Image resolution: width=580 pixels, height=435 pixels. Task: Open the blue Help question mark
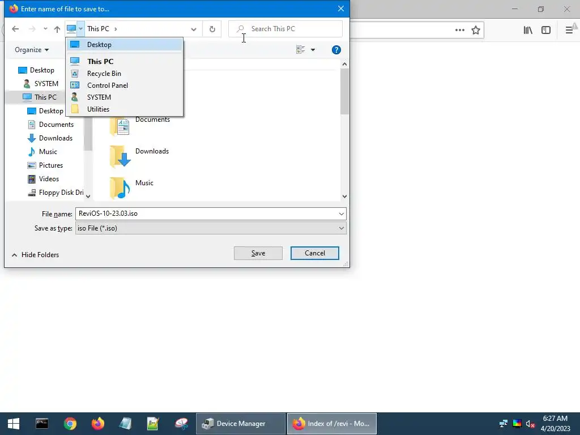point(336,50)
